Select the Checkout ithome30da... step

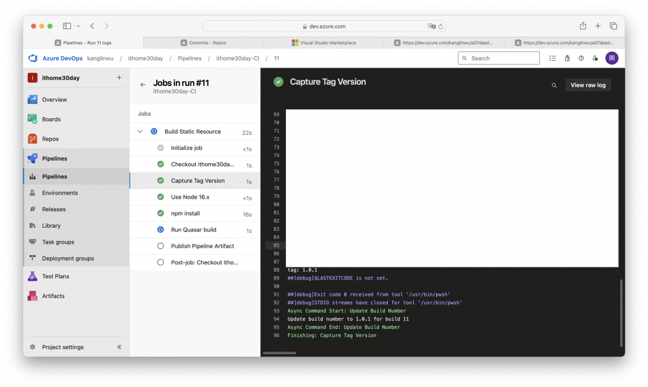(x=195, y=164)
